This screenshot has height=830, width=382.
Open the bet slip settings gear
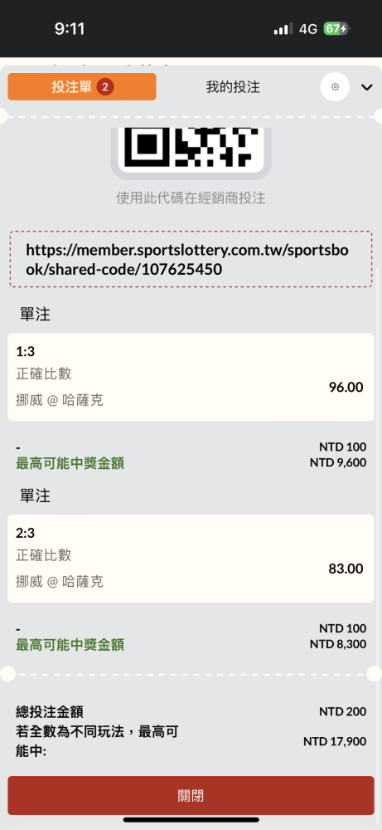click(335, 87)
